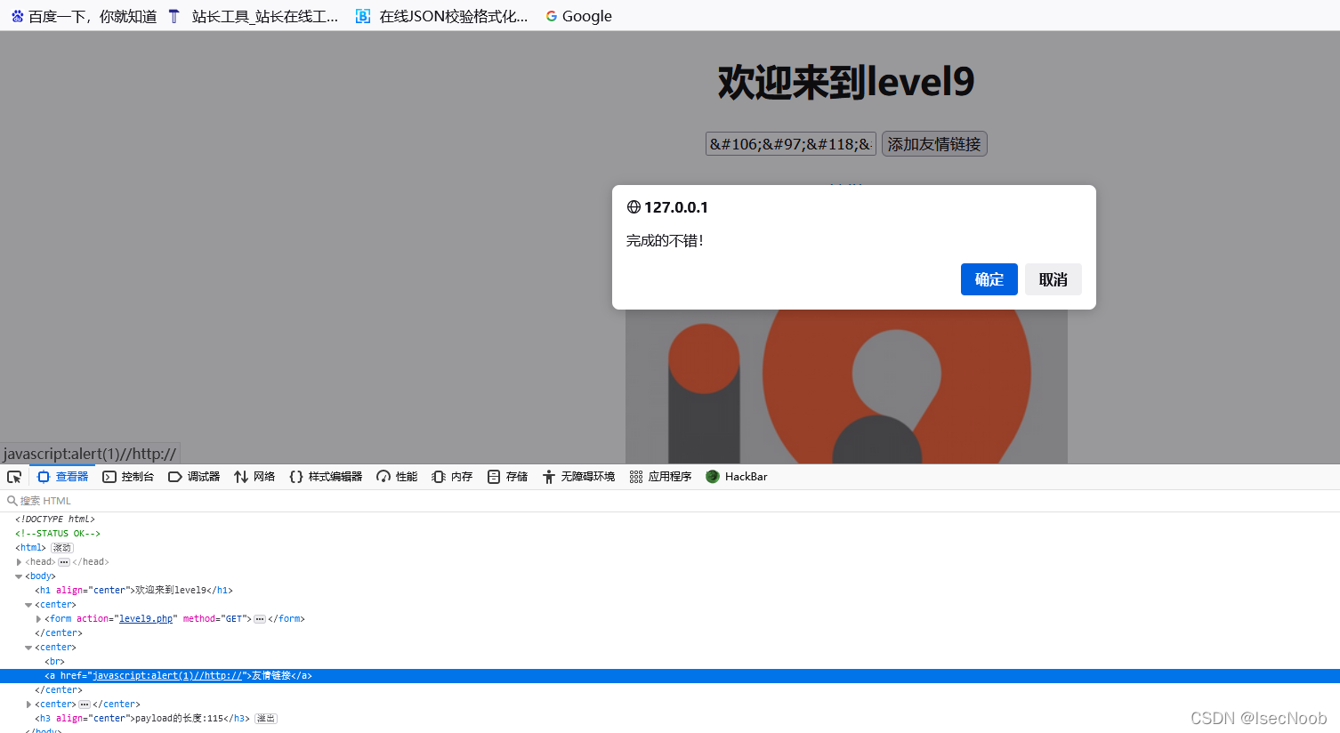Expand the head node in the HTML tree

click(20, 561)
